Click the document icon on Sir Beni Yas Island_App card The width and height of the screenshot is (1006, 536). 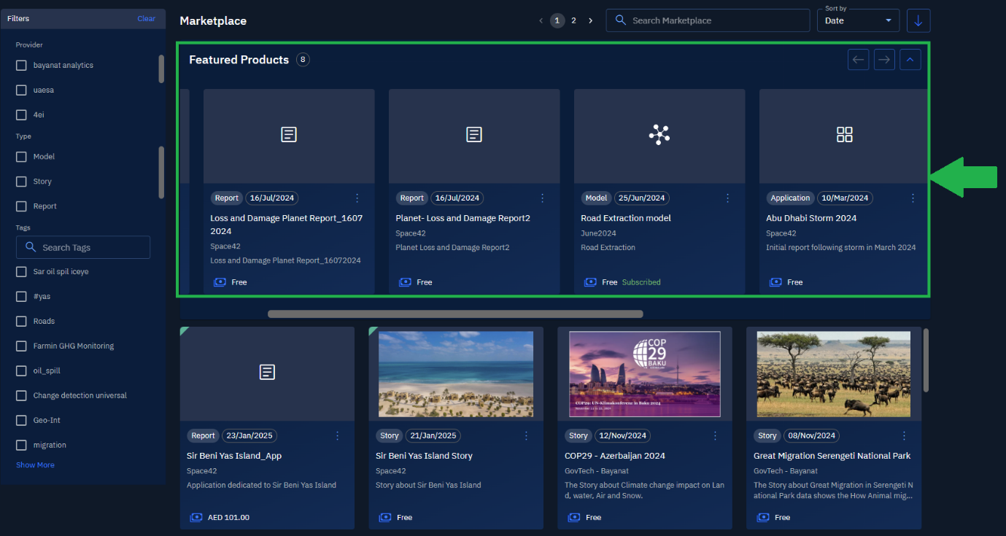267,372
